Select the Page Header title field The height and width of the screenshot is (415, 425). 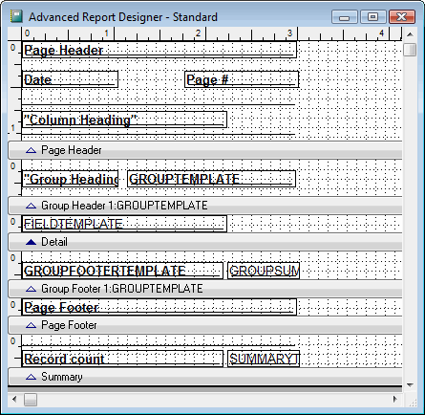click(159, 50)
